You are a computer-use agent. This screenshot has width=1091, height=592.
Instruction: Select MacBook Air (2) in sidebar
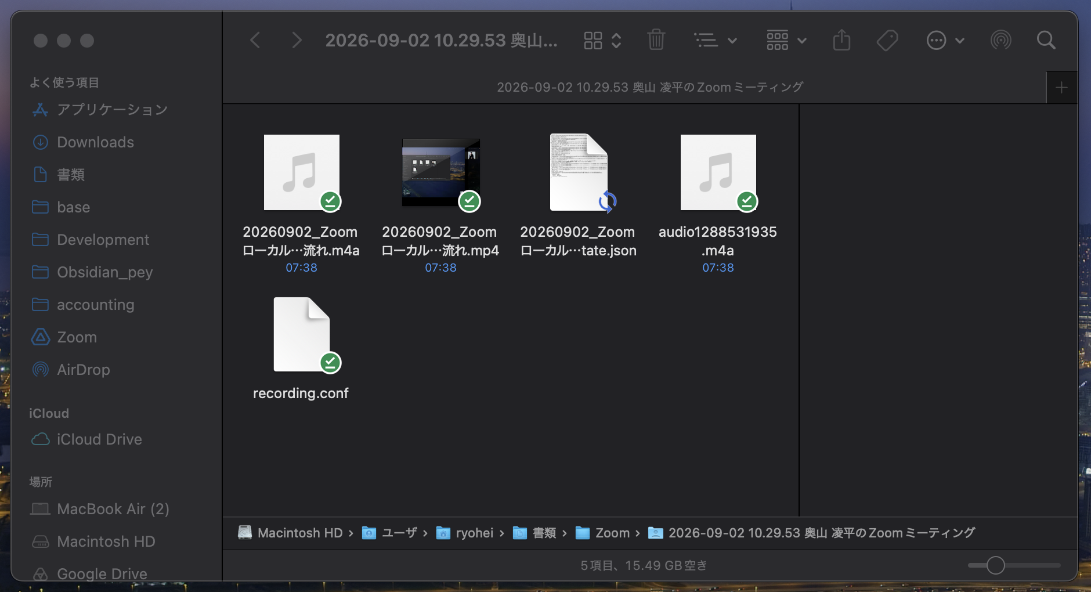pos(113,509)
